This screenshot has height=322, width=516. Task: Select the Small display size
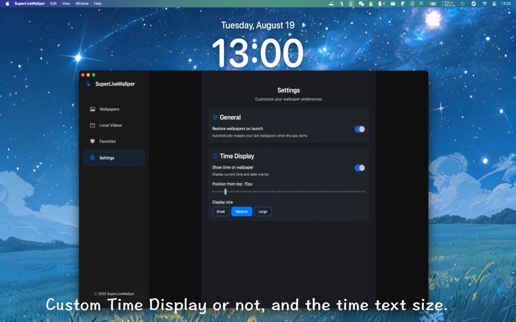221,211
